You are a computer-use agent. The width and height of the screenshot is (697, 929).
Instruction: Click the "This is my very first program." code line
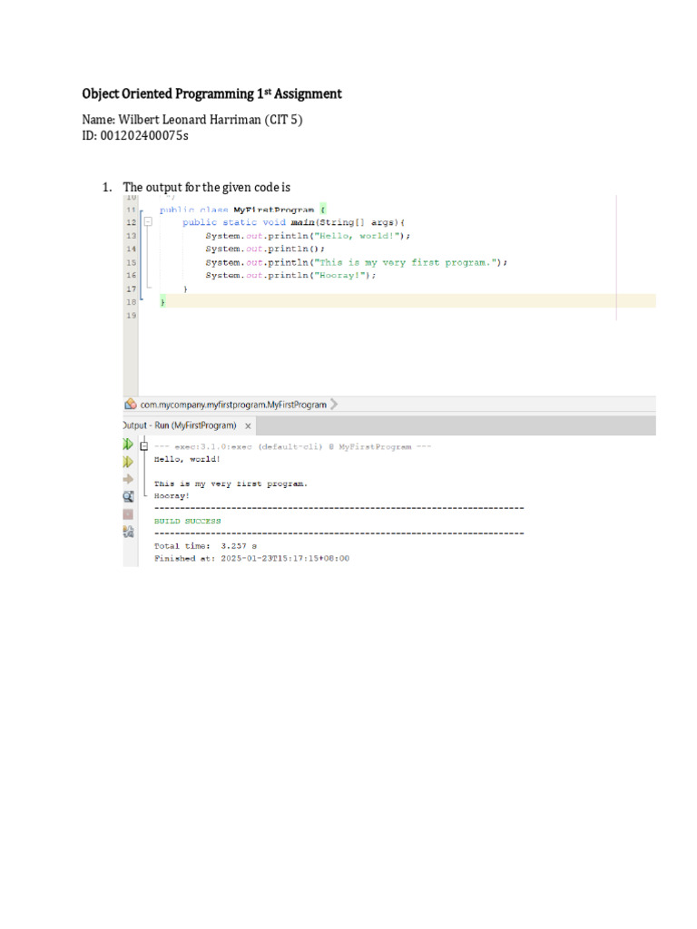[356, 262]
